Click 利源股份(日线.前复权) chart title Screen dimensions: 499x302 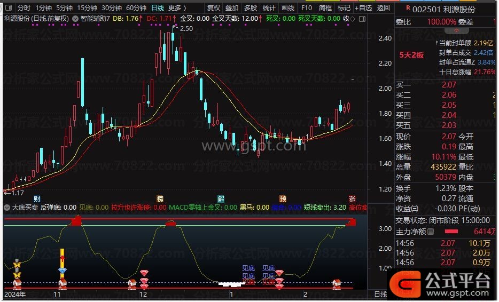(x=36, y=19)
